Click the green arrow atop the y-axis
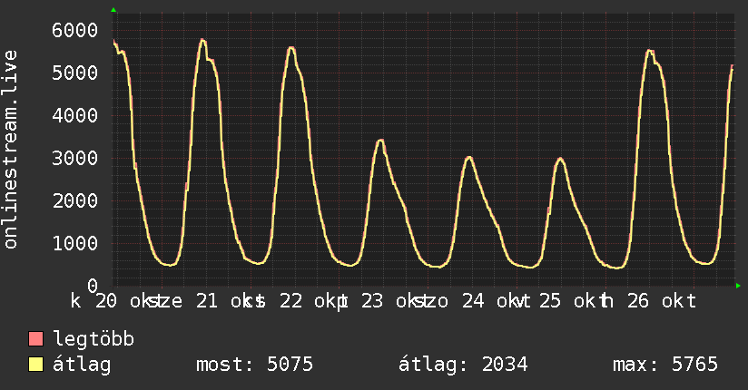The width and height of the screenshot is (748, 390). pyautogui.click(x=113, y=10)
